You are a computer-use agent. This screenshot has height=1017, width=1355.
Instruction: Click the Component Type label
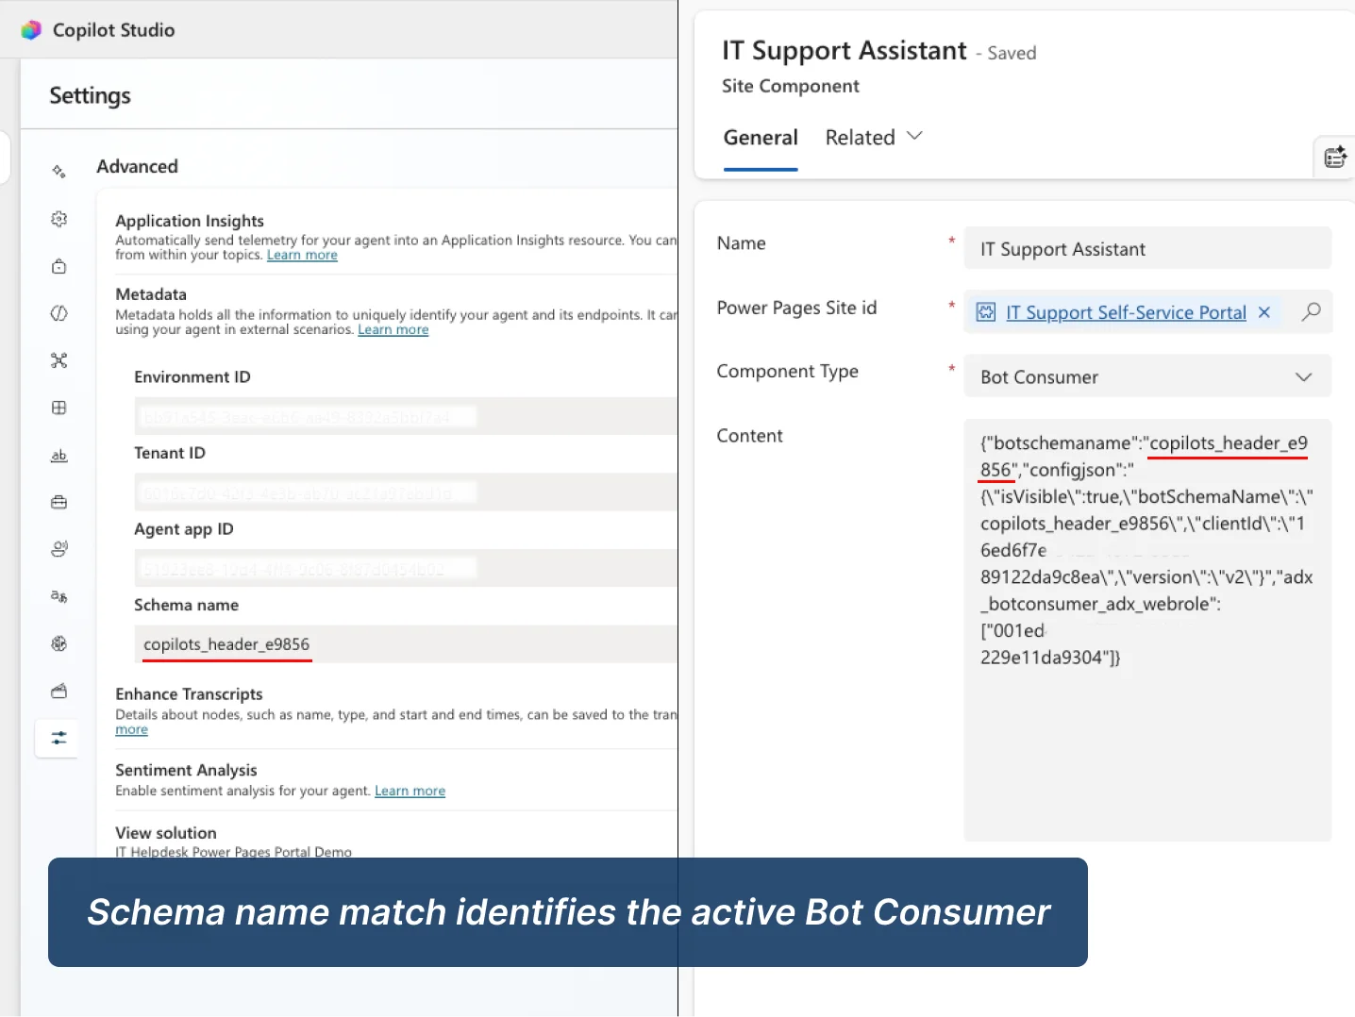[x=787, y=372]
